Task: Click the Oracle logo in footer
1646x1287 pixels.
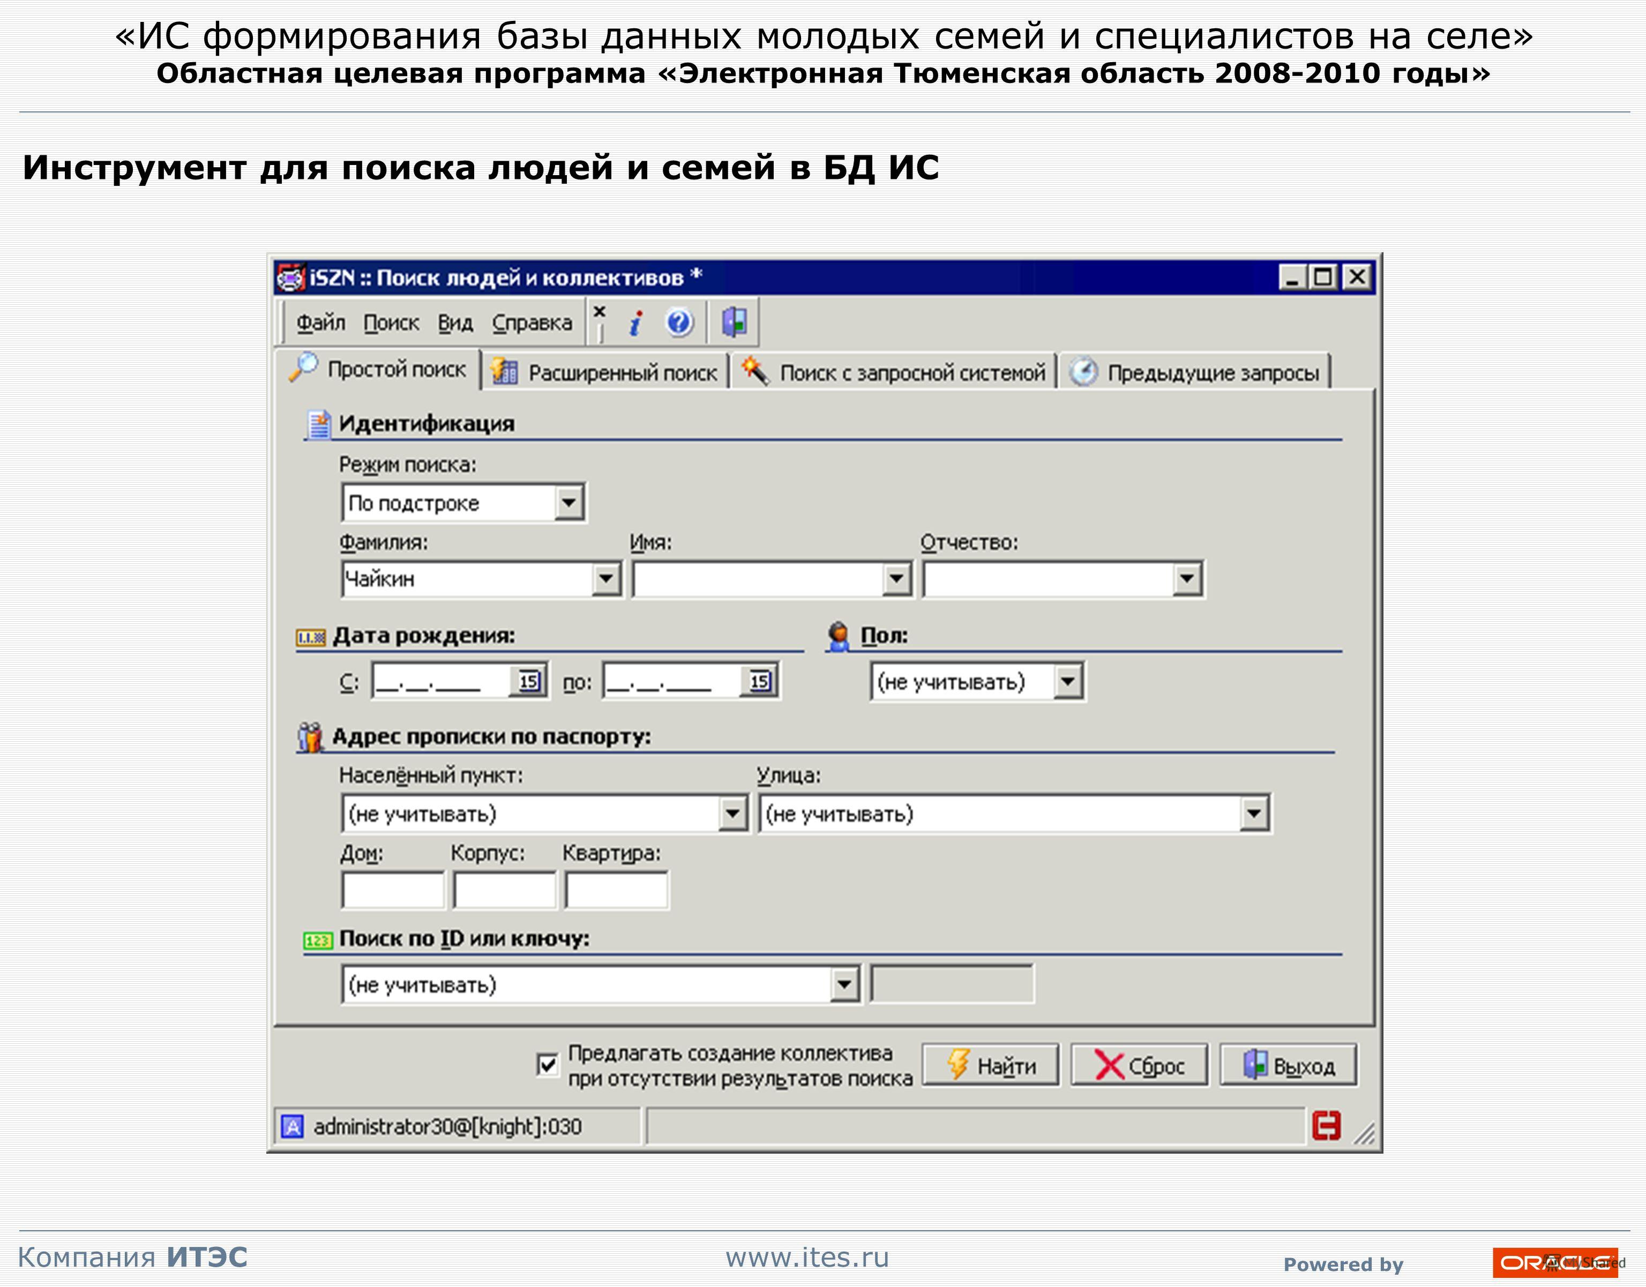Action: click(x=1555, y=1263)
